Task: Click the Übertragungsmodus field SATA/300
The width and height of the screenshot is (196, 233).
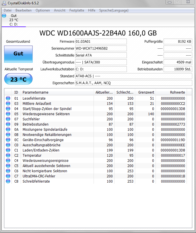Action: [x=101, y=62]
